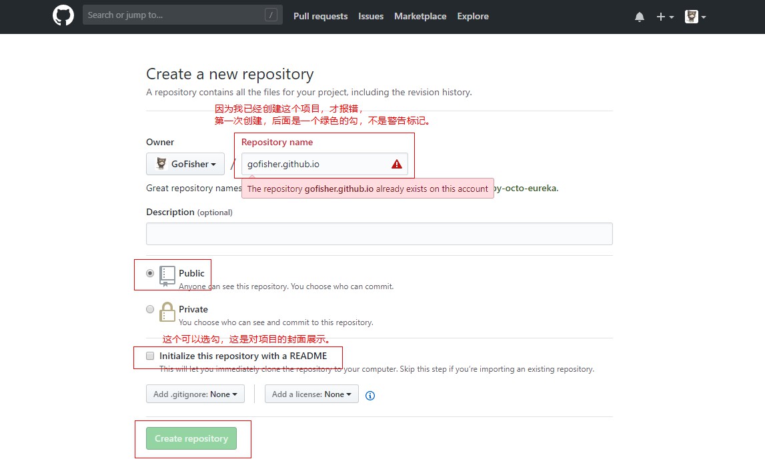Open the Add a license dropdown
The width and height of the screenshot is (765, 475).
pos(311,394)
